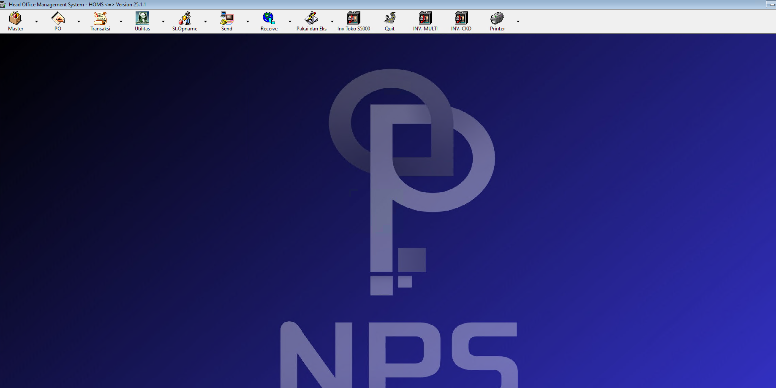The width and height of the screenshot is (776, 388).
Task: Minimize the HOMS application window
Action: coord(771,4)
